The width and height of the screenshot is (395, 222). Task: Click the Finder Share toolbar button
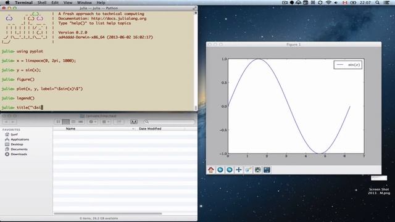[x=118, y=122]
